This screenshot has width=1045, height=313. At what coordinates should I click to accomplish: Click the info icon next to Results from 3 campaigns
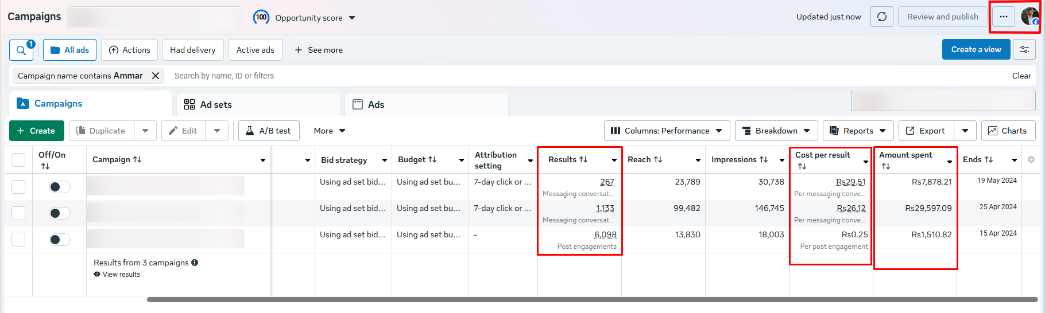195,263
